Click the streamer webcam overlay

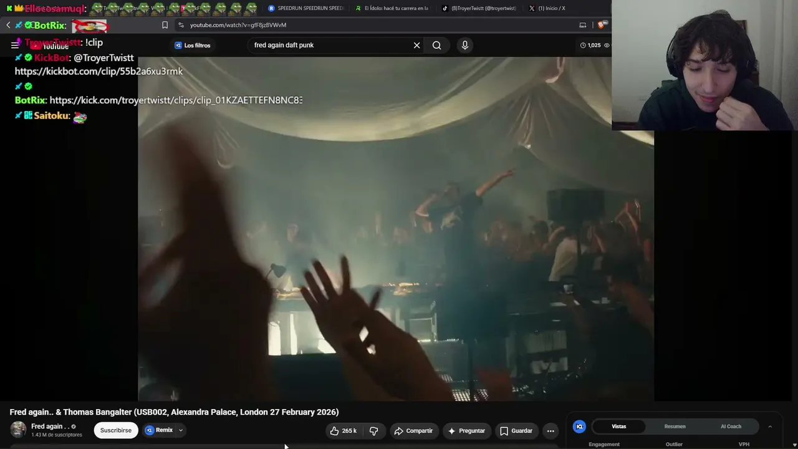[x=704, y=65]
